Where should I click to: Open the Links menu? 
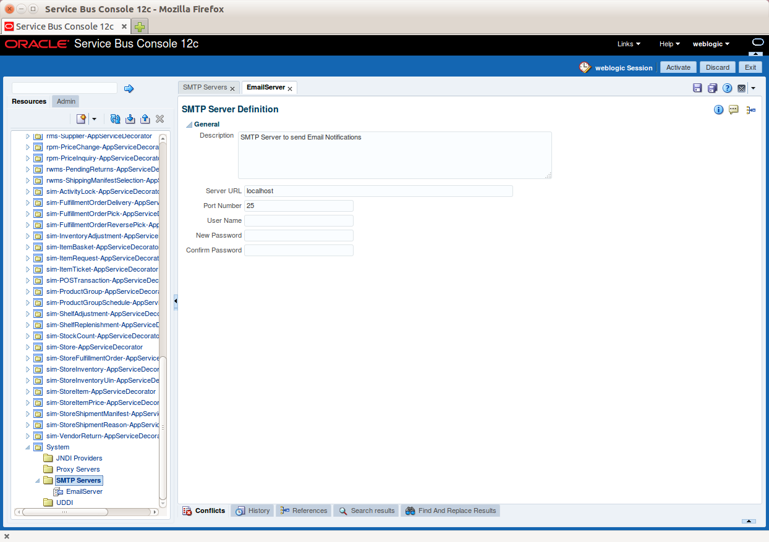[x=629, y=44]
